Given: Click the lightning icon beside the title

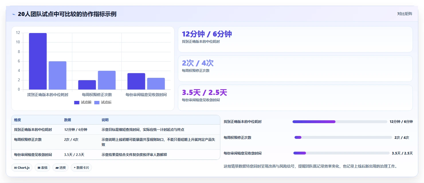Looking at the screenshot, I should 13,14.
